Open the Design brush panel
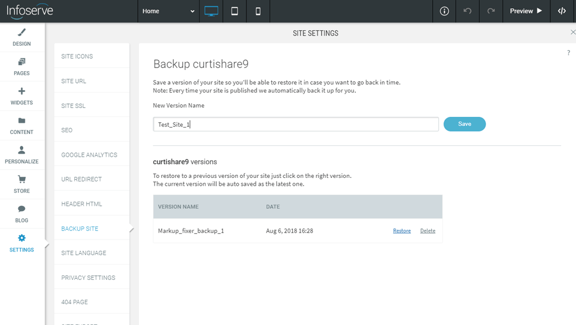The width and height of the screenshot is (576, 325). coord(22,37)
